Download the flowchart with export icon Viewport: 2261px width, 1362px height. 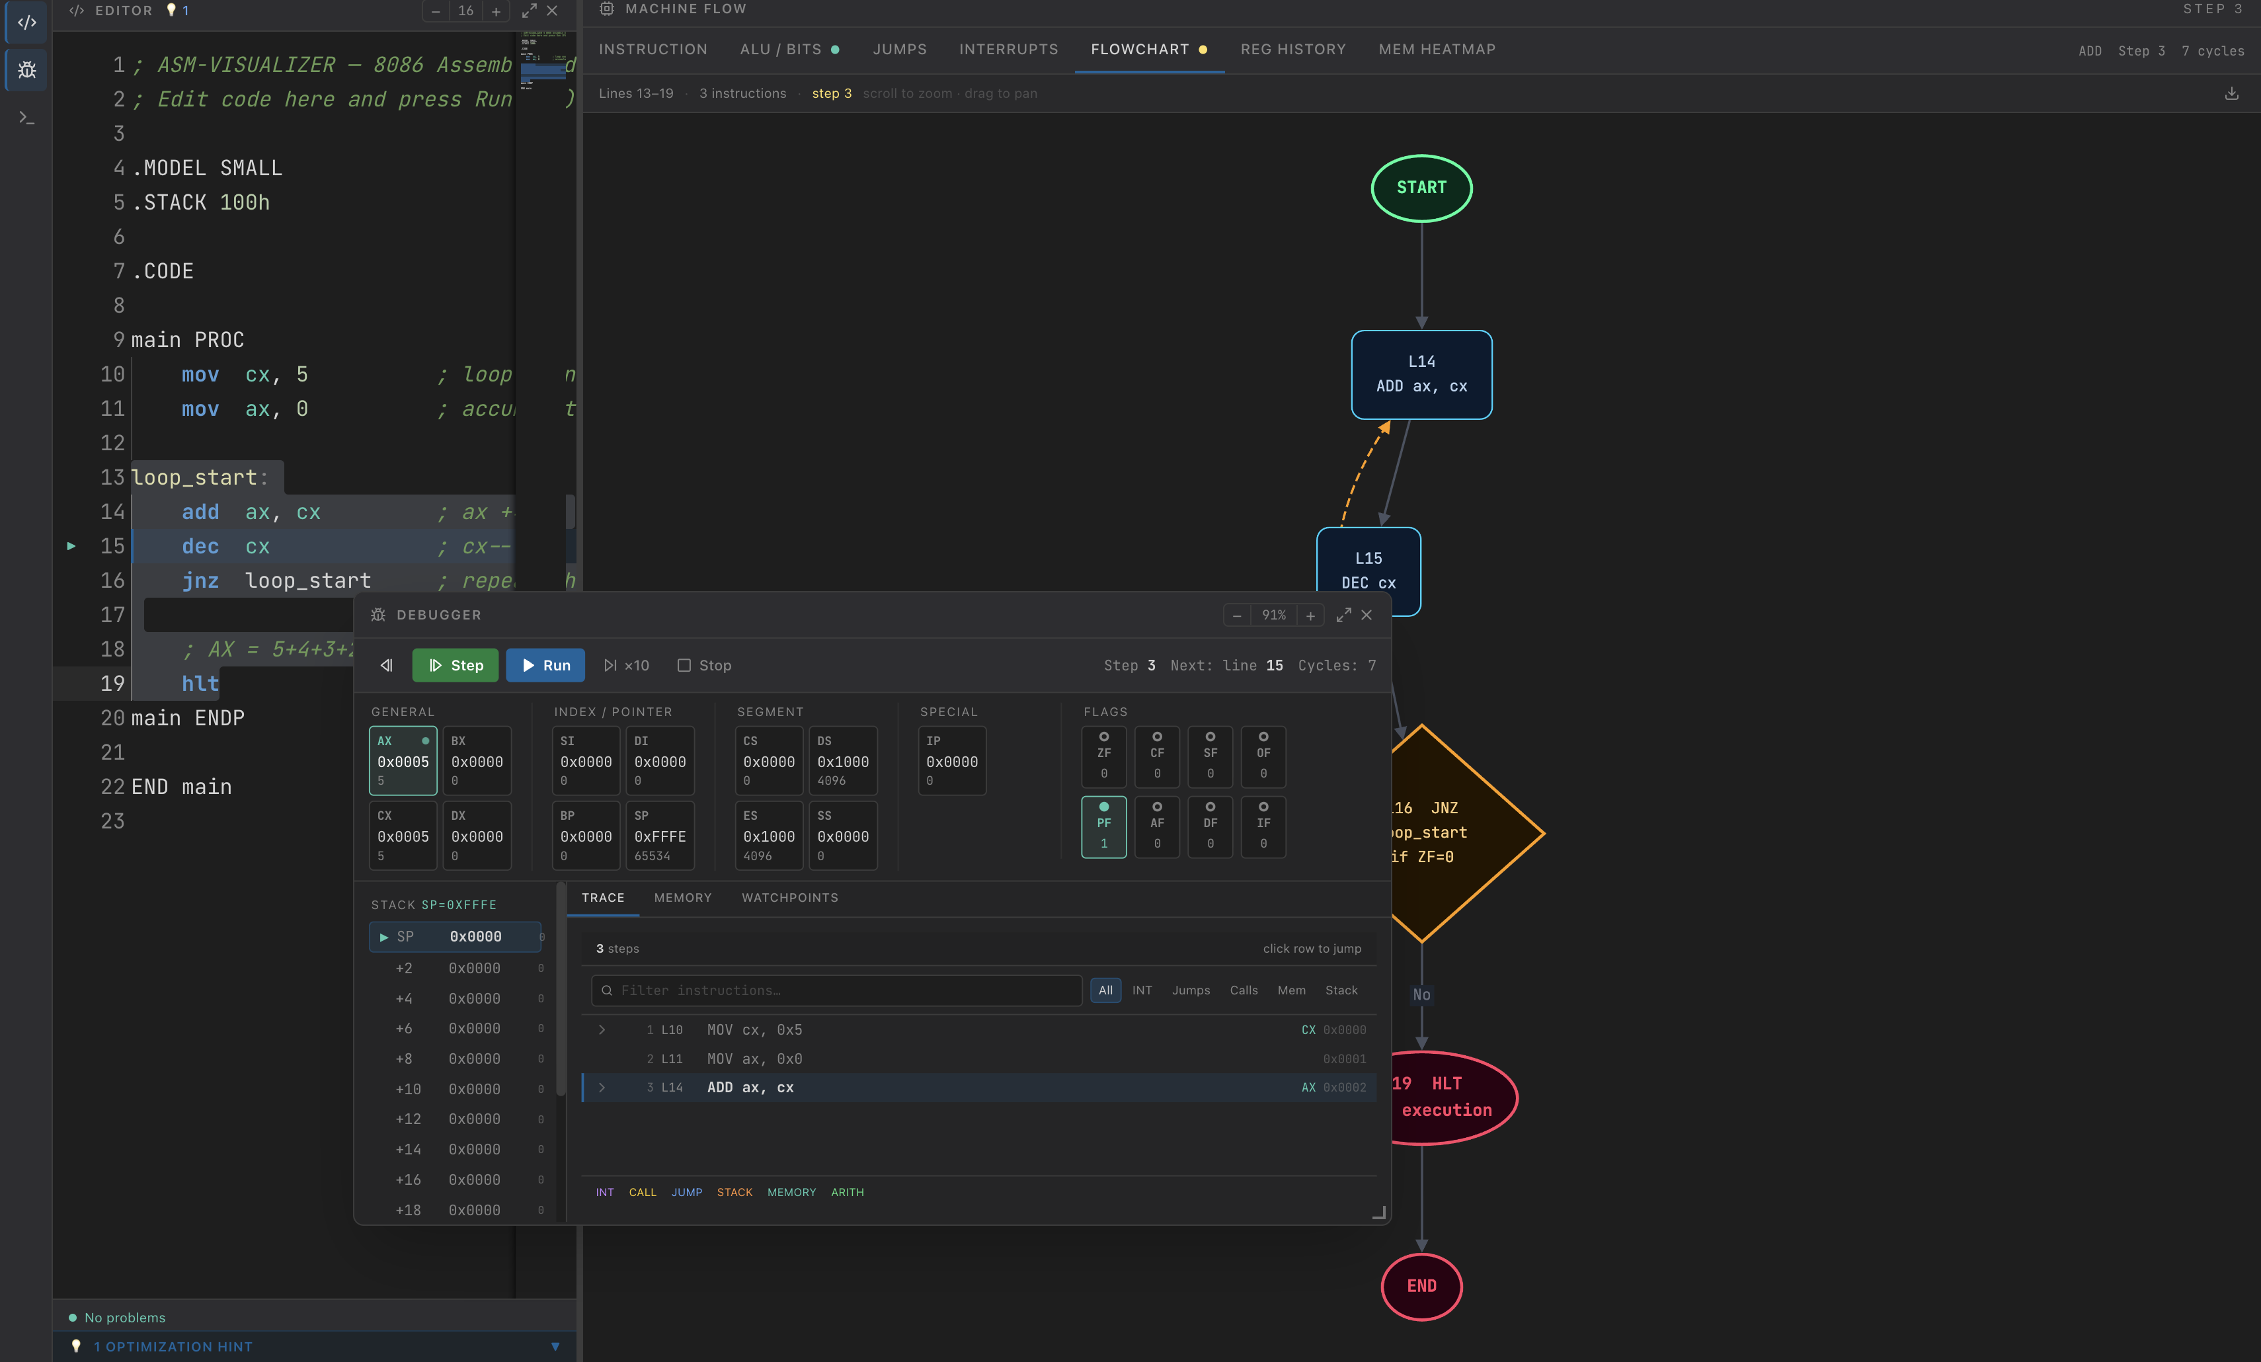click(x=2232, y=93)
